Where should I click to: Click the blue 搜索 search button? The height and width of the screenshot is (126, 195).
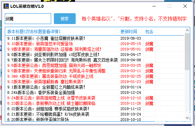(65, 19)
